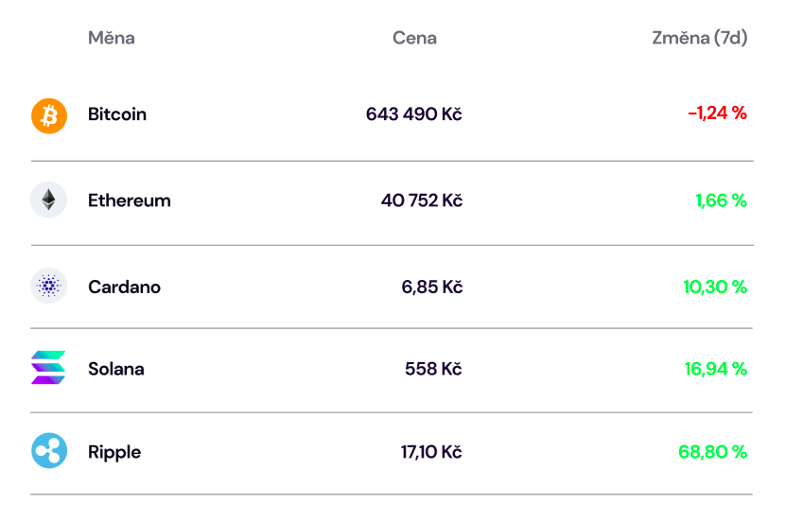The height and width of the screenshot is (522, 786).
Task: Select the Solana currency name
Action: click(x=116, y=369)
